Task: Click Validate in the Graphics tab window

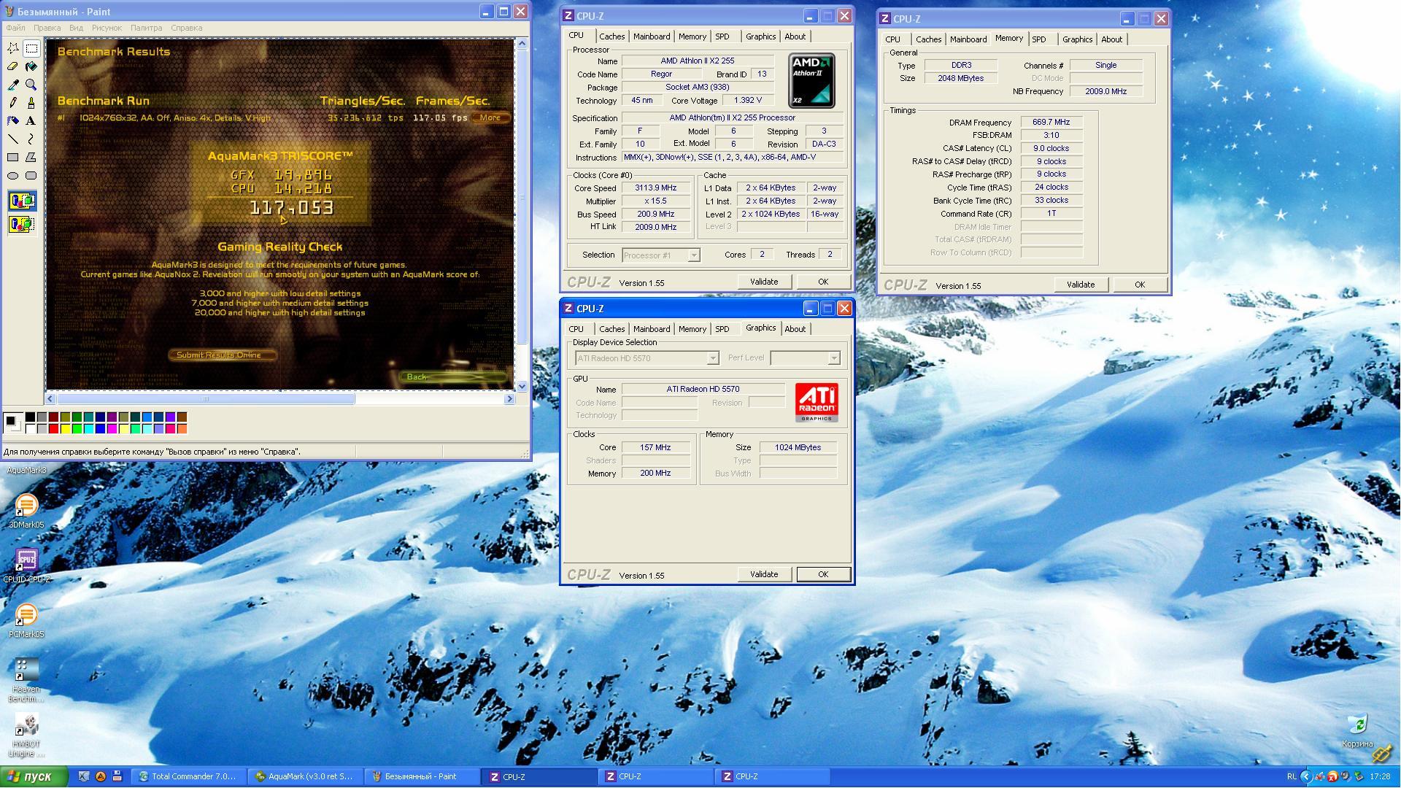Action: pos(764,574)
